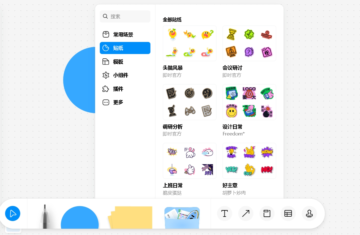
Task: Open the blue resource folder icon
Action: click(182, 218)
